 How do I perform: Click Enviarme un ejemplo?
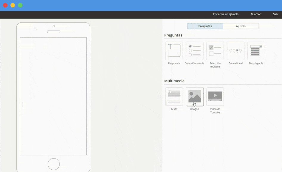[225, 14]
